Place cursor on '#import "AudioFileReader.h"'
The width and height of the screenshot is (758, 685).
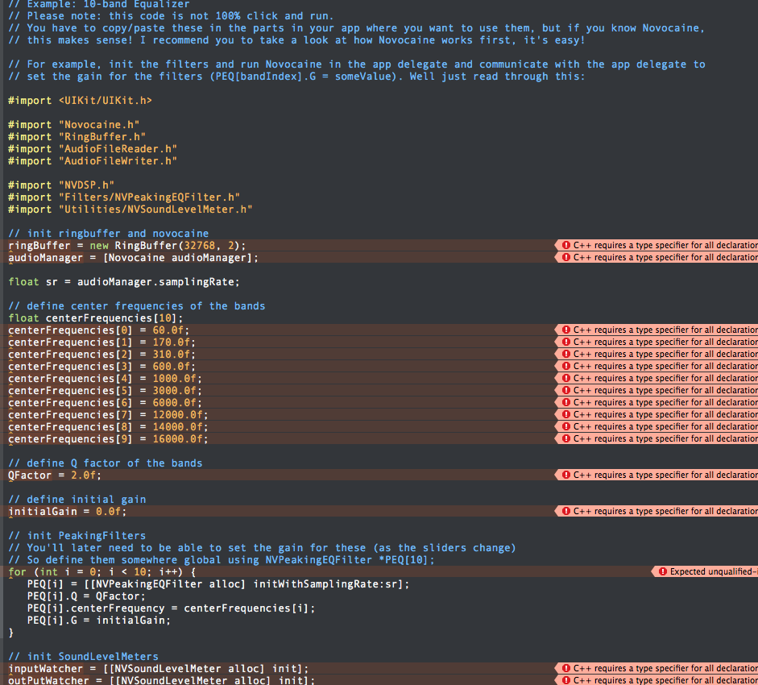click(93, 149)
